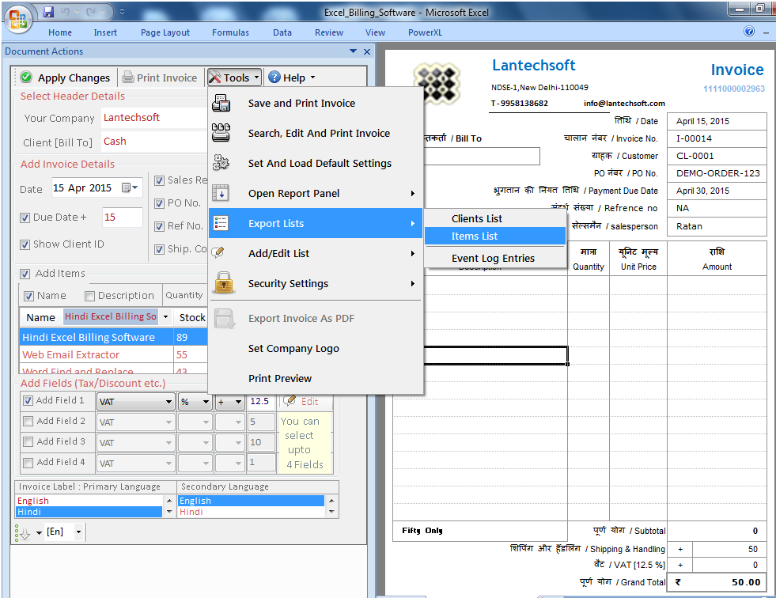
Task: Expand the Help dropdown arrow
Action: (312, 78)
